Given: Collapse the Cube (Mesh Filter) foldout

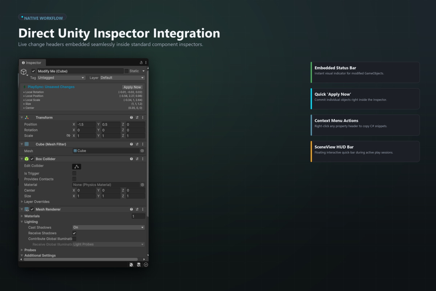Looking at the screenshot, I should point(22,144).
